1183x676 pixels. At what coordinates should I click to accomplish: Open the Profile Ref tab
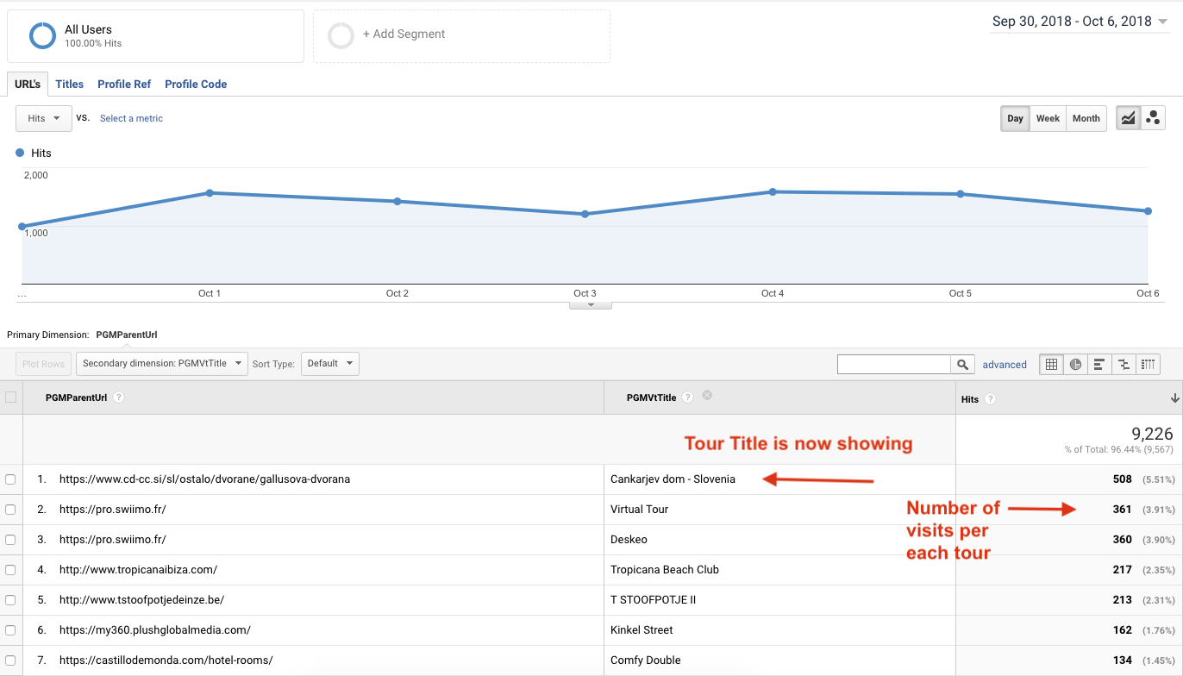(124, 84)
